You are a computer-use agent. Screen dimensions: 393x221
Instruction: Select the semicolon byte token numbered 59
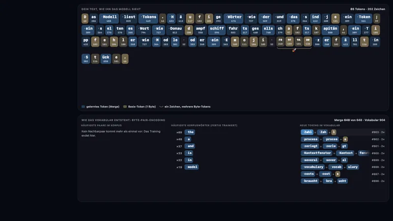click(376, 18)
